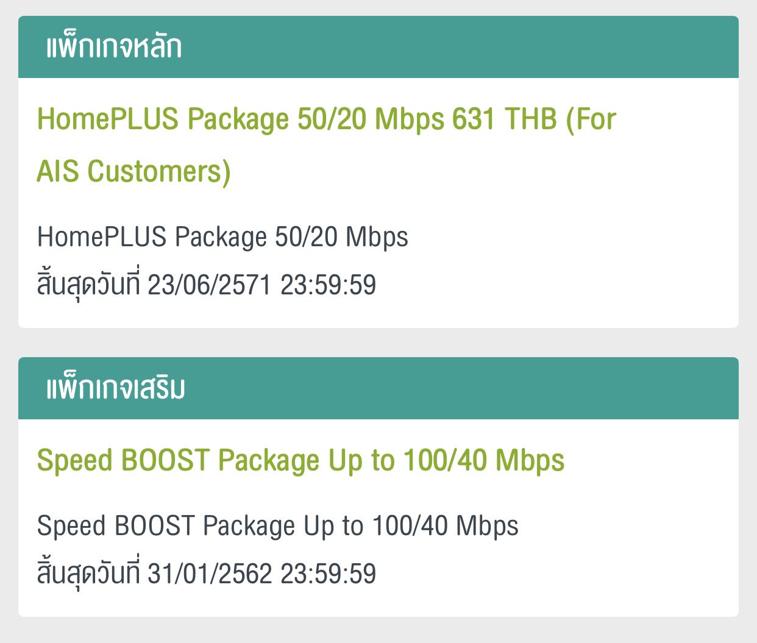
Task: Click "50/20 Mbps" in the gray HomePLUS description
Action: pos(341,237)
